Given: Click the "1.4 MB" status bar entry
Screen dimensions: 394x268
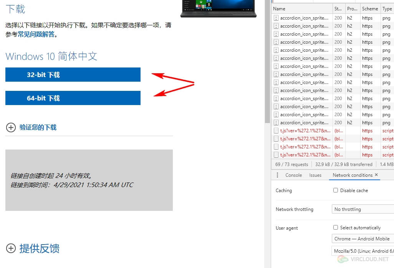Looking at the screenshot, I should [x=387, y=164].
